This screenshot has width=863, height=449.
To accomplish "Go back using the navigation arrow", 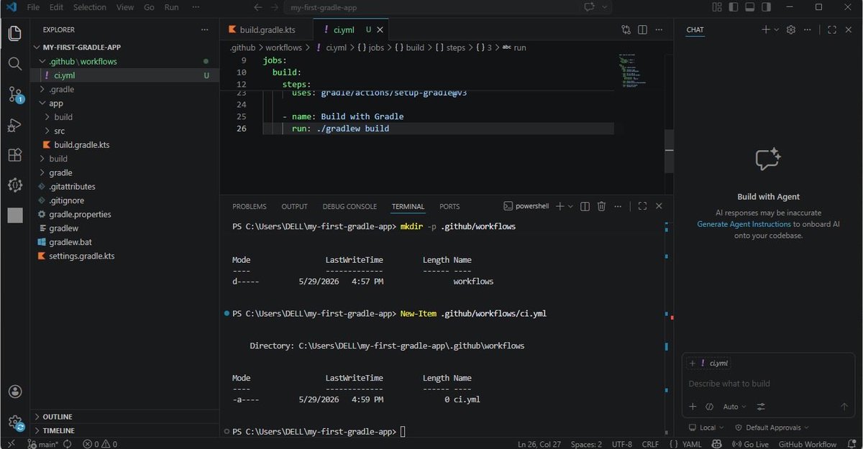I will coord(258,7).
